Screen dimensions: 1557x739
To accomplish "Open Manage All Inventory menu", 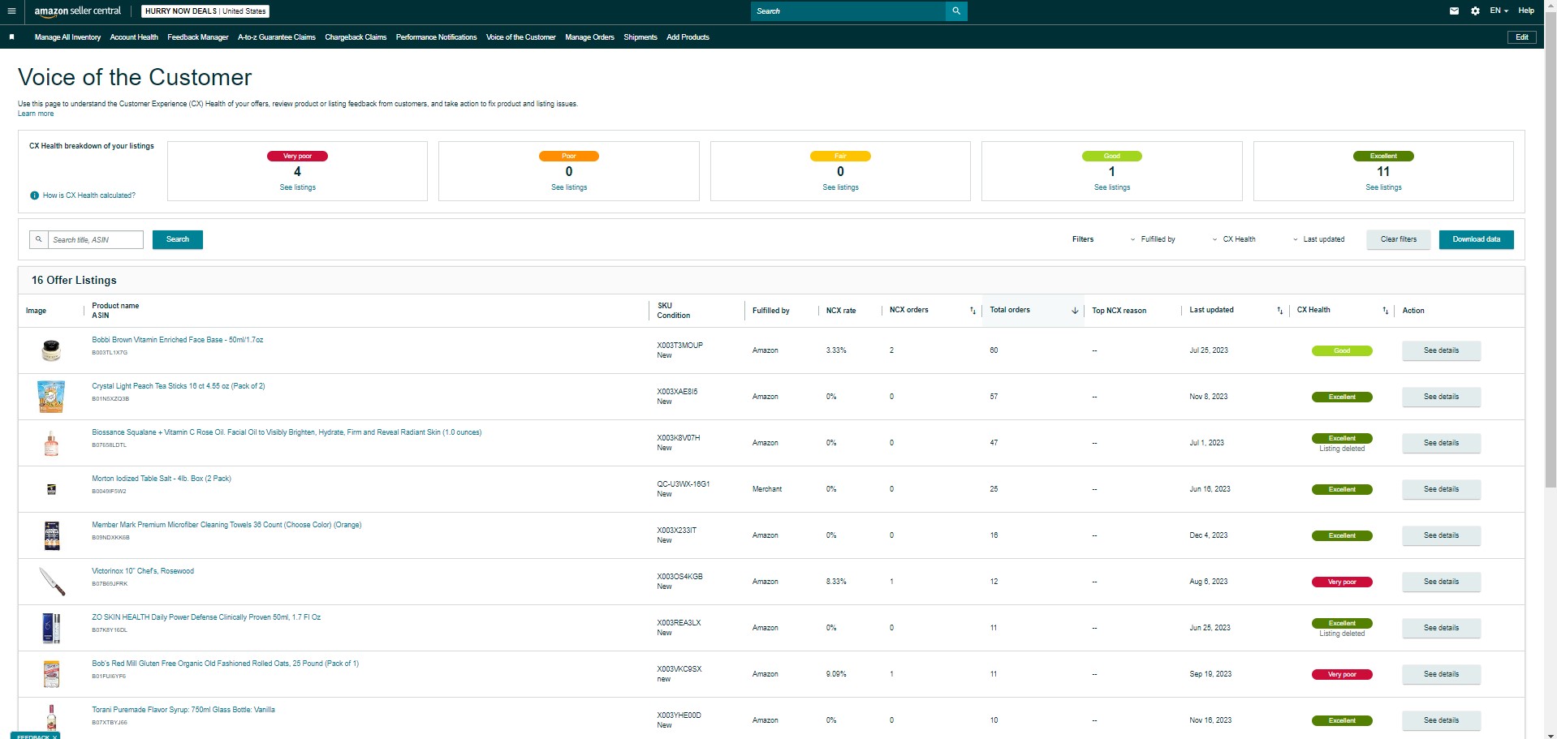I will [x=67, y=37].
